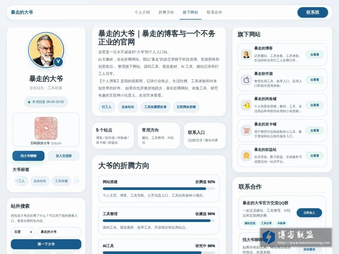Image resolution: width=339 pixels, height=254 pixels.
Task: Click the 暴走的发卡铺 site title
Action: pos(265,124)
